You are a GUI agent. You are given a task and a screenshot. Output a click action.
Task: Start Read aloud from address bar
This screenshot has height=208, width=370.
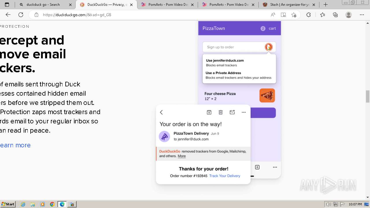(x=273, y=15)
